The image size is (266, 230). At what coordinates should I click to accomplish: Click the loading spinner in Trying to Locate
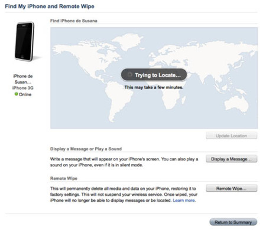(129, 75)
